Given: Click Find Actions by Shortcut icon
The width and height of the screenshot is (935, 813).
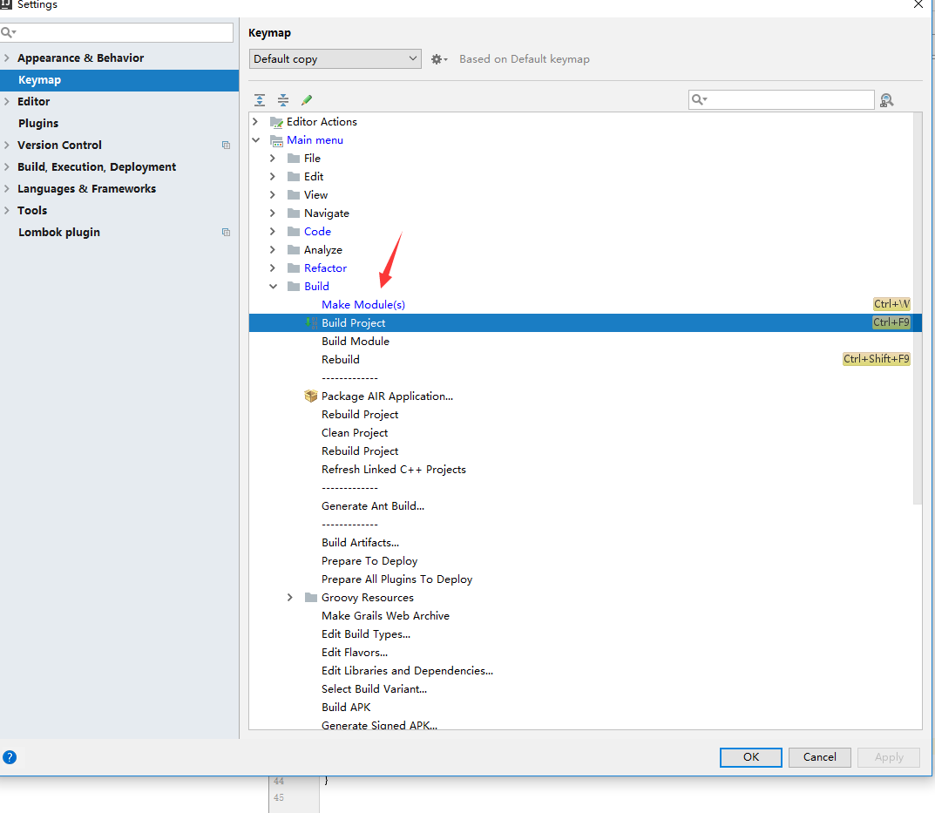Looking at the screenshot, I should click(887, 100).
